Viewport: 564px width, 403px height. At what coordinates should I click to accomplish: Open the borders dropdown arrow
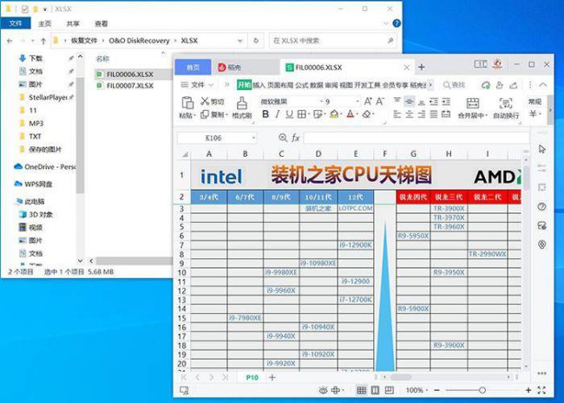[x=308, y=114]
